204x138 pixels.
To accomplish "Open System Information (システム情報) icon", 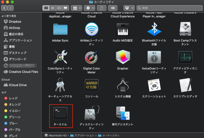I will coord(123,85).
